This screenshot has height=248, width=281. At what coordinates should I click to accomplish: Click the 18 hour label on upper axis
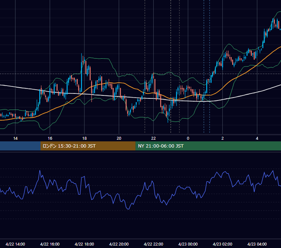(84, 138)
